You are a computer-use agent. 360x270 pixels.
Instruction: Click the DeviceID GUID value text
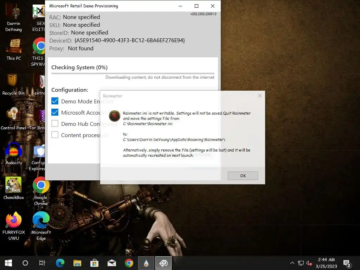[x=130, y=40]
